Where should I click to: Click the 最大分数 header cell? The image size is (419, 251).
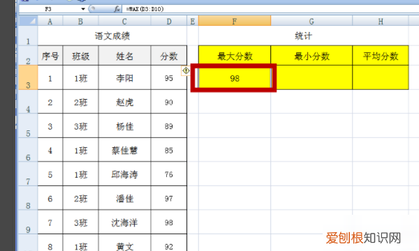[235, 56]
